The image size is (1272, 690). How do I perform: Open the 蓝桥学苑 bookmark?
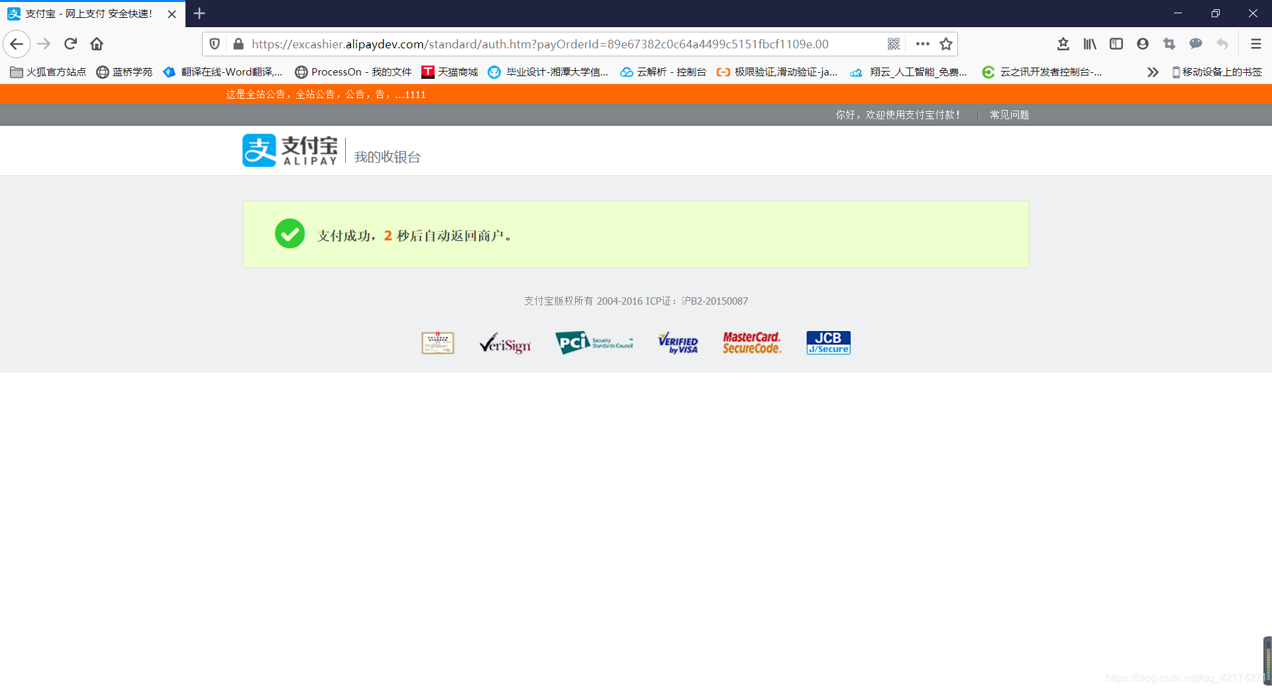point(125,72)
